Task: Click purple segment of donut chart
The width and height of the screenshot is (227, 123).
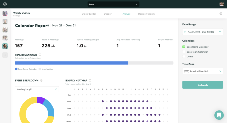Action: click(41, 100)
